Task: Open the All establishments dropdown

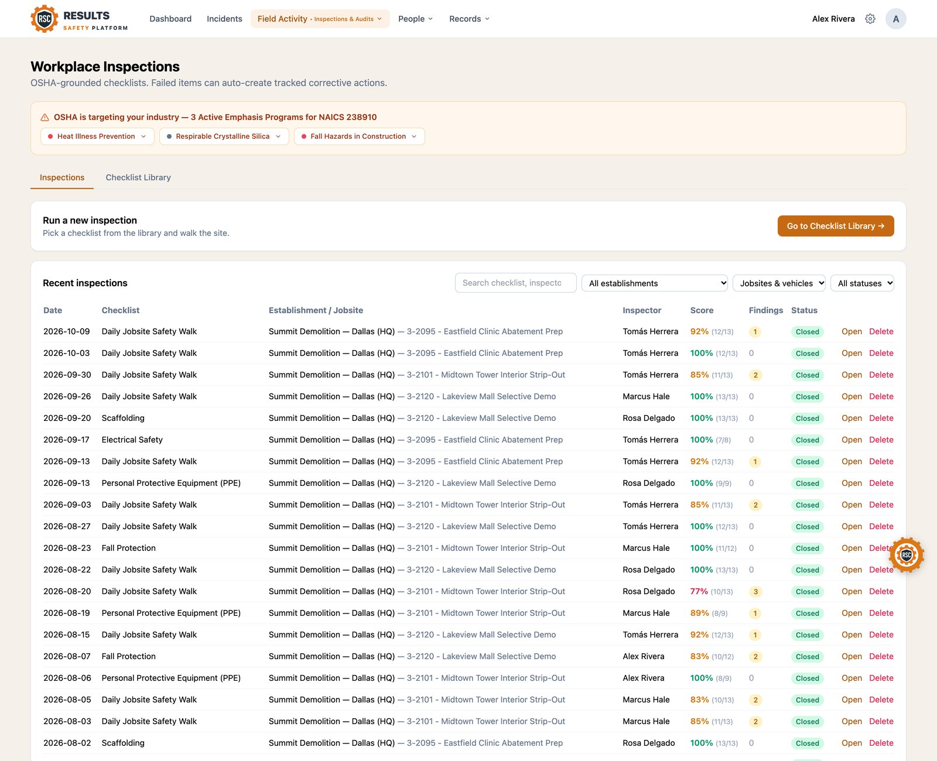Action: point(655,283)
